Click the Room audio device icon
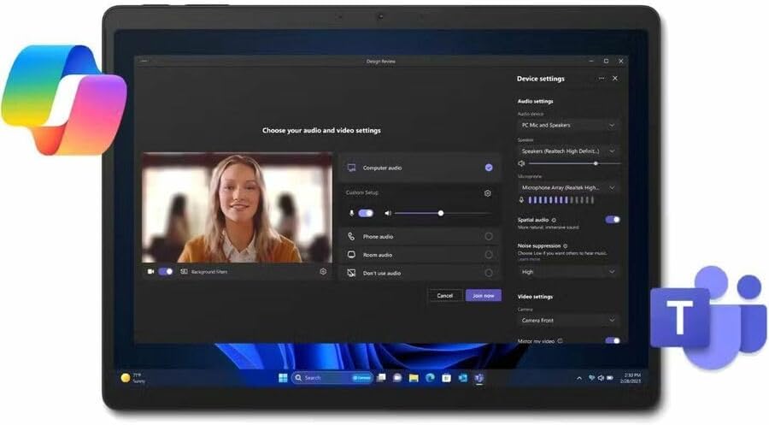This screenshot has width=769, height=425. (351, 255)
